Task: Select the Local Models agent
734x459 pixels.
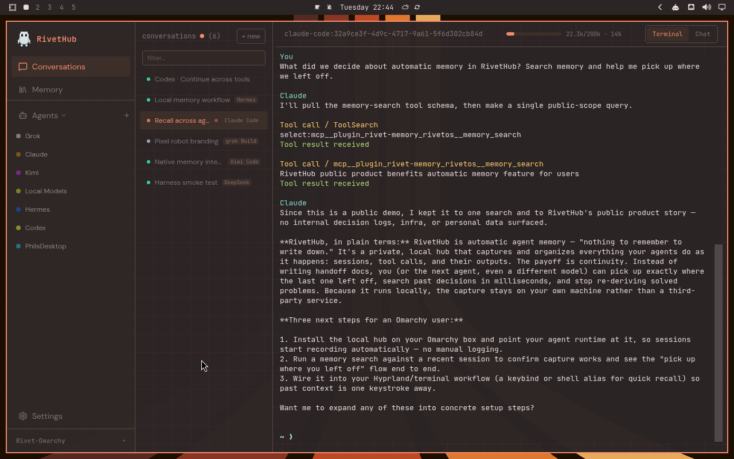Action: point(71,191)
